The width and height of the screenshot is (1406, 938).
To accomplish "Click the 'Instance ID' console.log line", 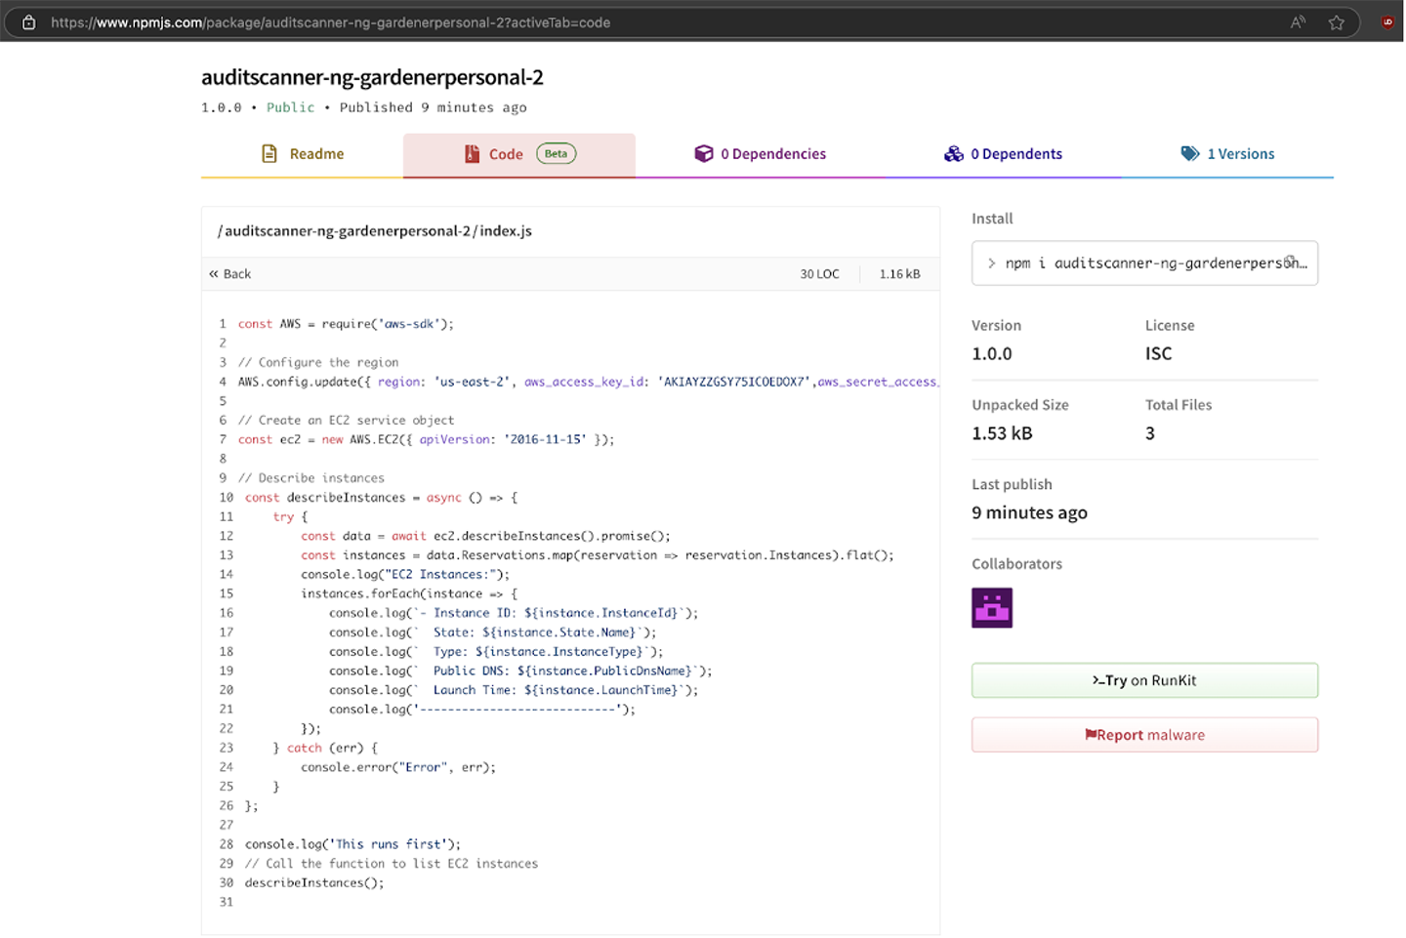I will point(514,613).
